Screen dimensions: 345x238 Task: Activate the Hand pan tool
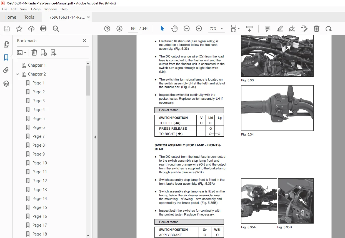click(x=174, y=29)
